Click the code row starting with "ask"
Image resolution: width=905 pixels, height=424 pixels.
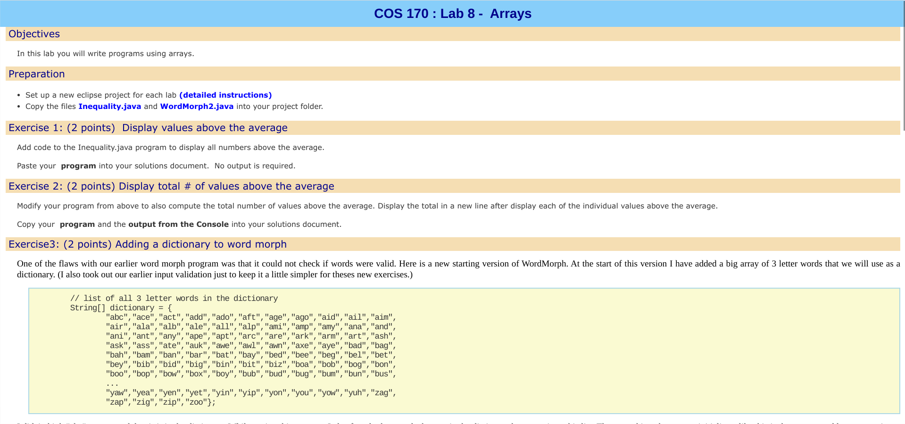251,346
